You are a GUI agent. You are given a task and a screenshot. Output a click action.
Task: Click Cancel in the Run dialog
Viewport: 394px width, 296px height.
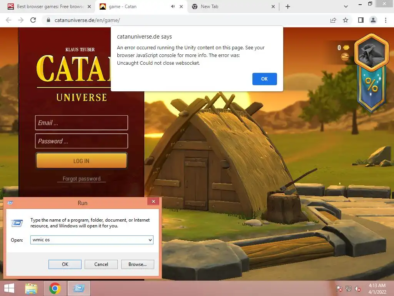coord(101,264)
